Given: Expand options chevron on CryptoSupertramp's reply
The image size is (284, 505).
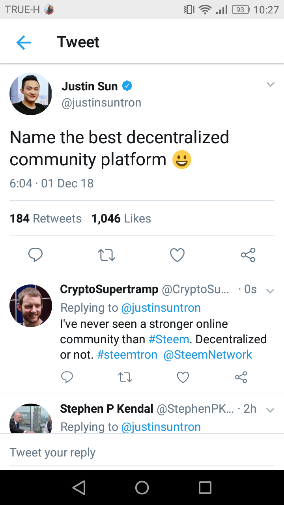Looking at the screenshot, I should coord(270,291).
